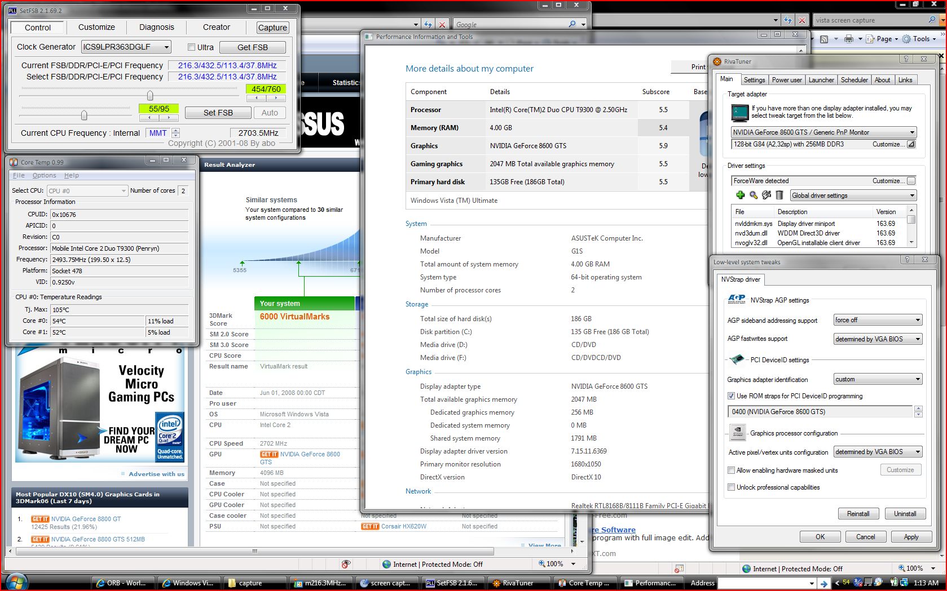Click the refresh icon beside the Google search box
The image size is (947, 591).
click(428, 24)
